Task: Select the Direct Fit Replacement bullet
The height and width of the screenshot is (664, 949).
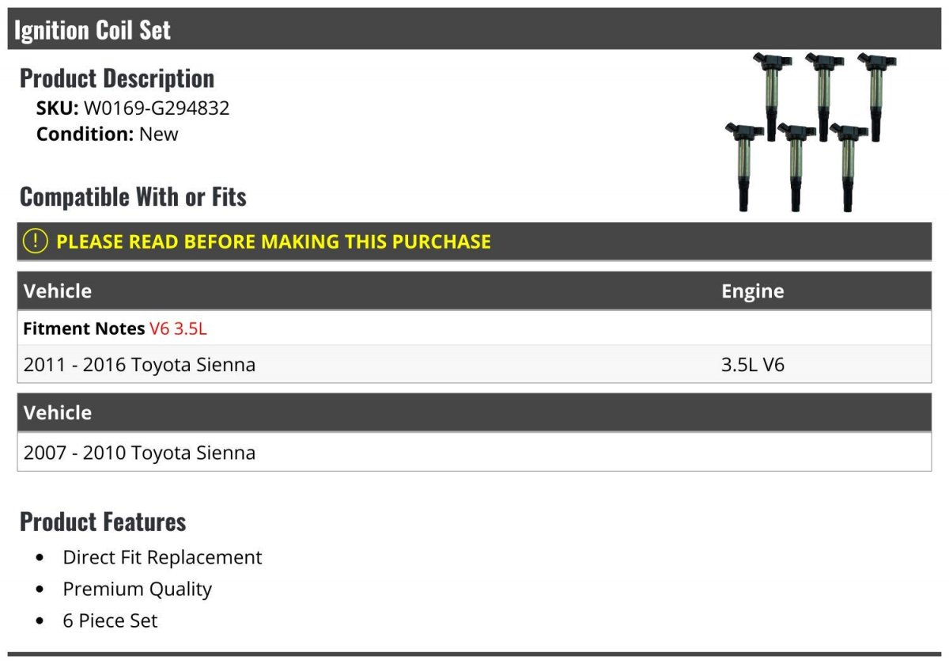Action: 162,557
